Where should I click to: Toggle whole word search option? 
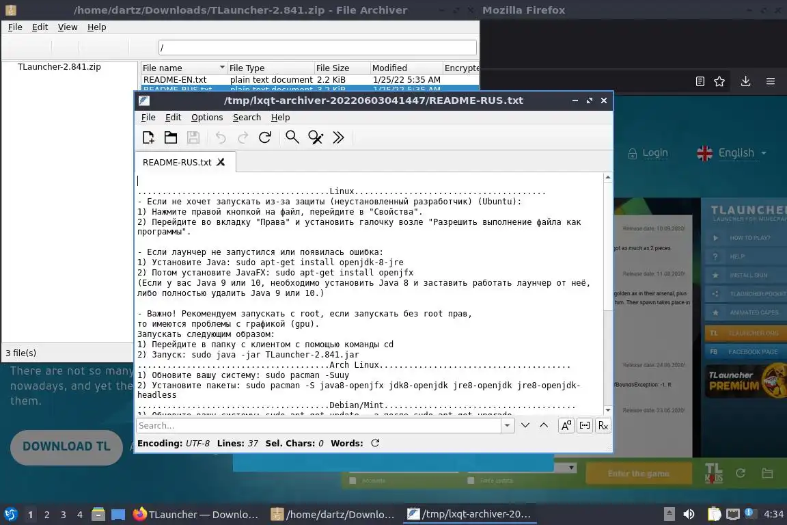click(585, 425)
